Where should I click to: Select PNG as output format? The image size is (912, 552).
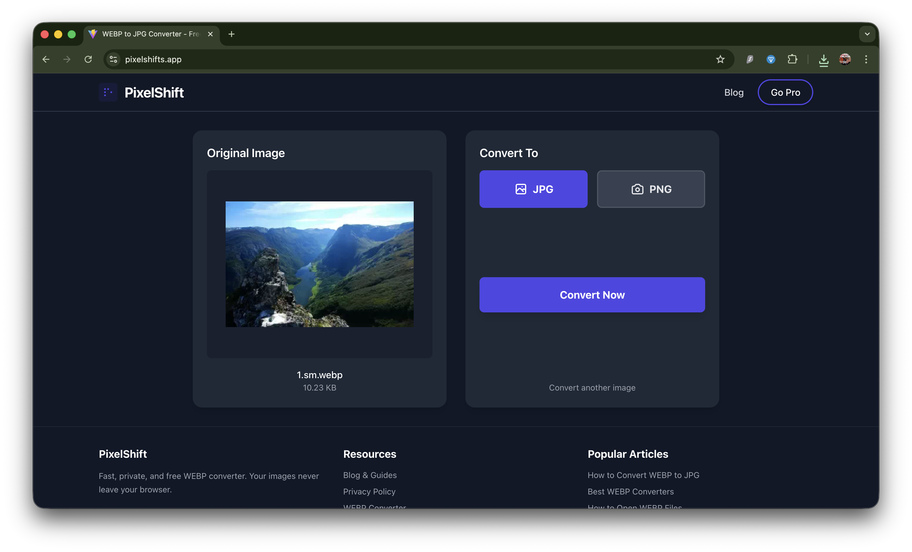point(651,189)
